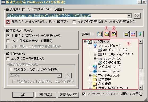The image size is (148, 102).
Task: Click the folder tree scroll up arrow
Action: 141,41
